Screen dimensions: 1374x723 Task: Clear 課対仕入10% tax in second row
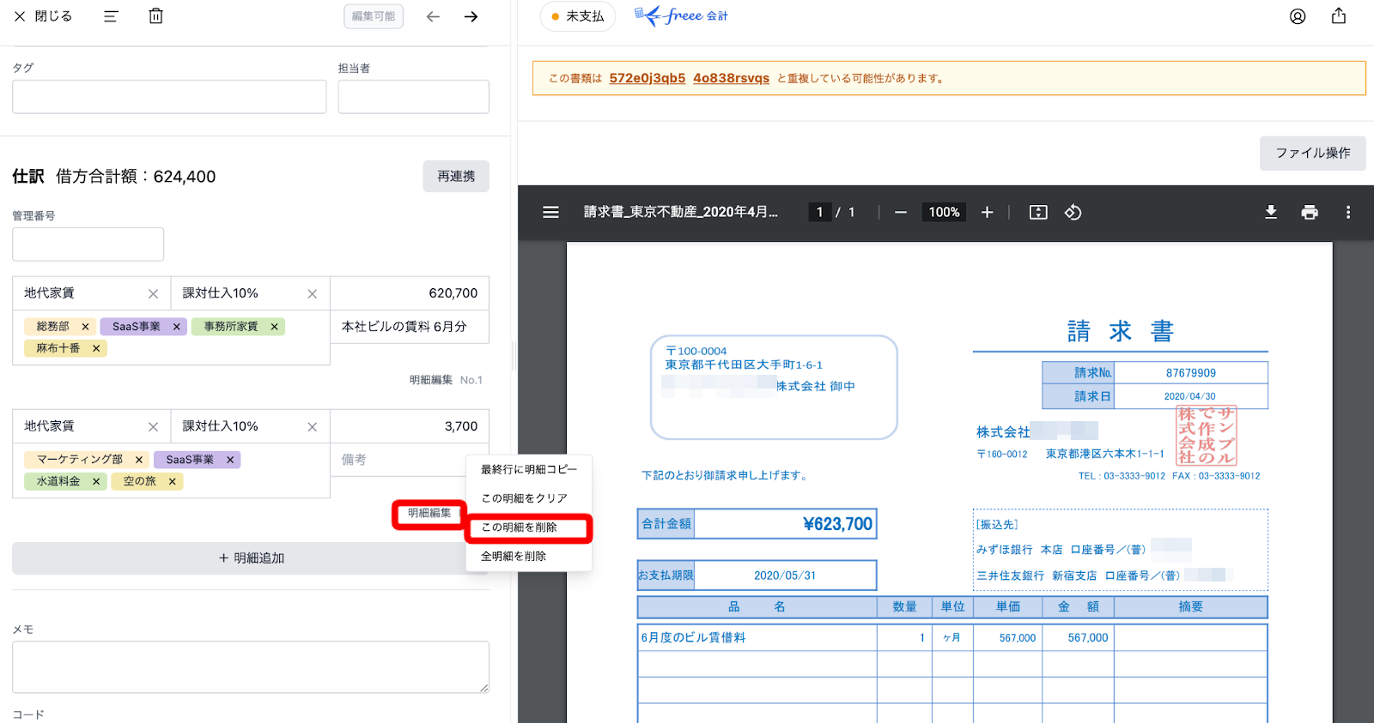tap(312, 426)
